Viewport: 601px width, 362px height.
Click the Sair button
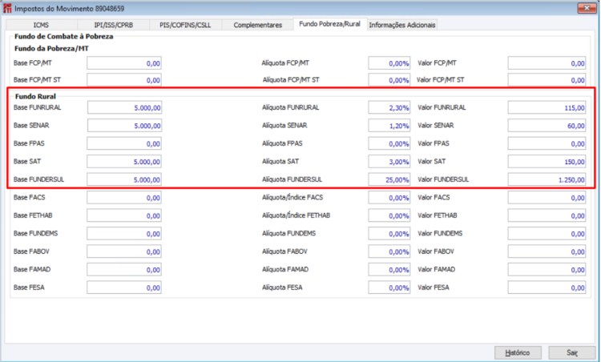(572, 352)
